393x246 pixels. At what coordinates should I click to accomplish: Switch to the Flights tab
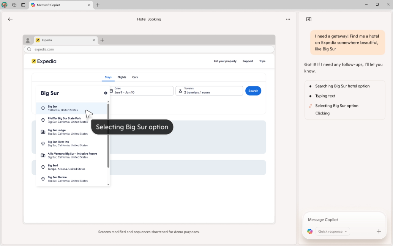(122, 77)
